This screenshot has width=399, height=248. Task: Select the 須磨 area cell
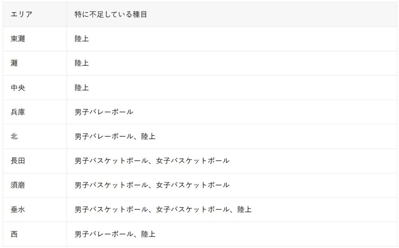click(35, 185)
